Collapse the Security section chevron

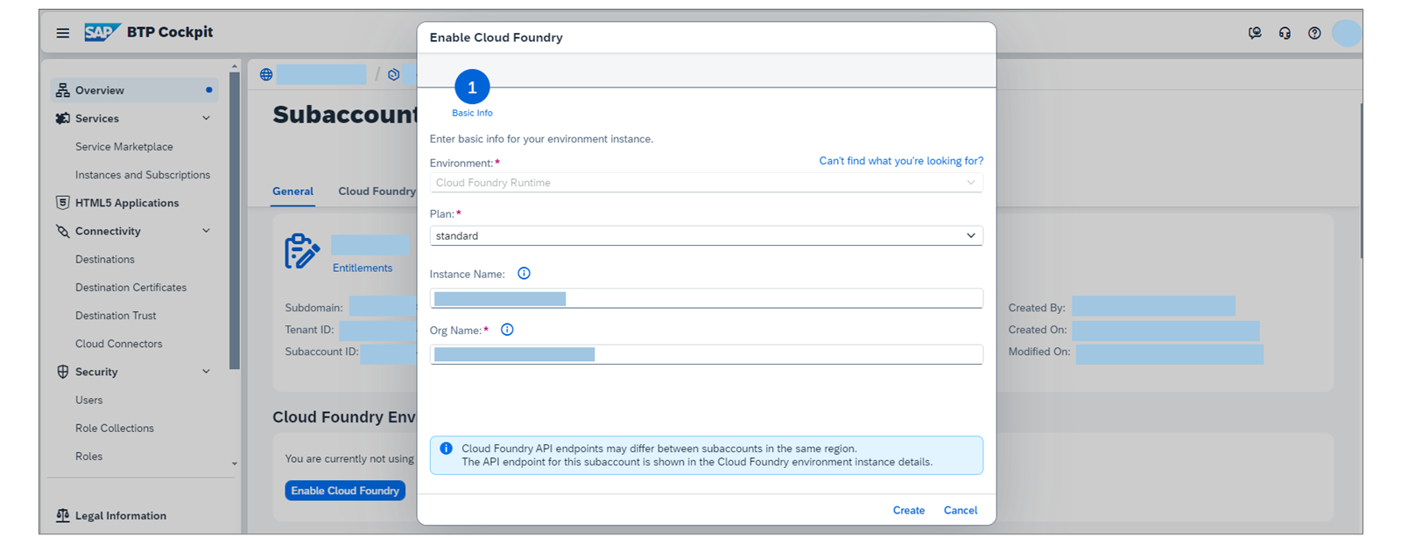[207, 372]
